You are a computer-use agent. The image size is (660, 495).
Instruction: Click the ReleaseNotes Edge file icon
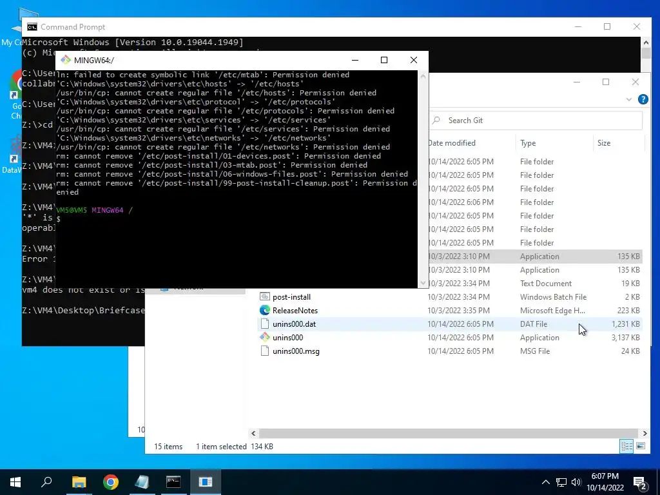pyautogui.click(x=265, y=310)
